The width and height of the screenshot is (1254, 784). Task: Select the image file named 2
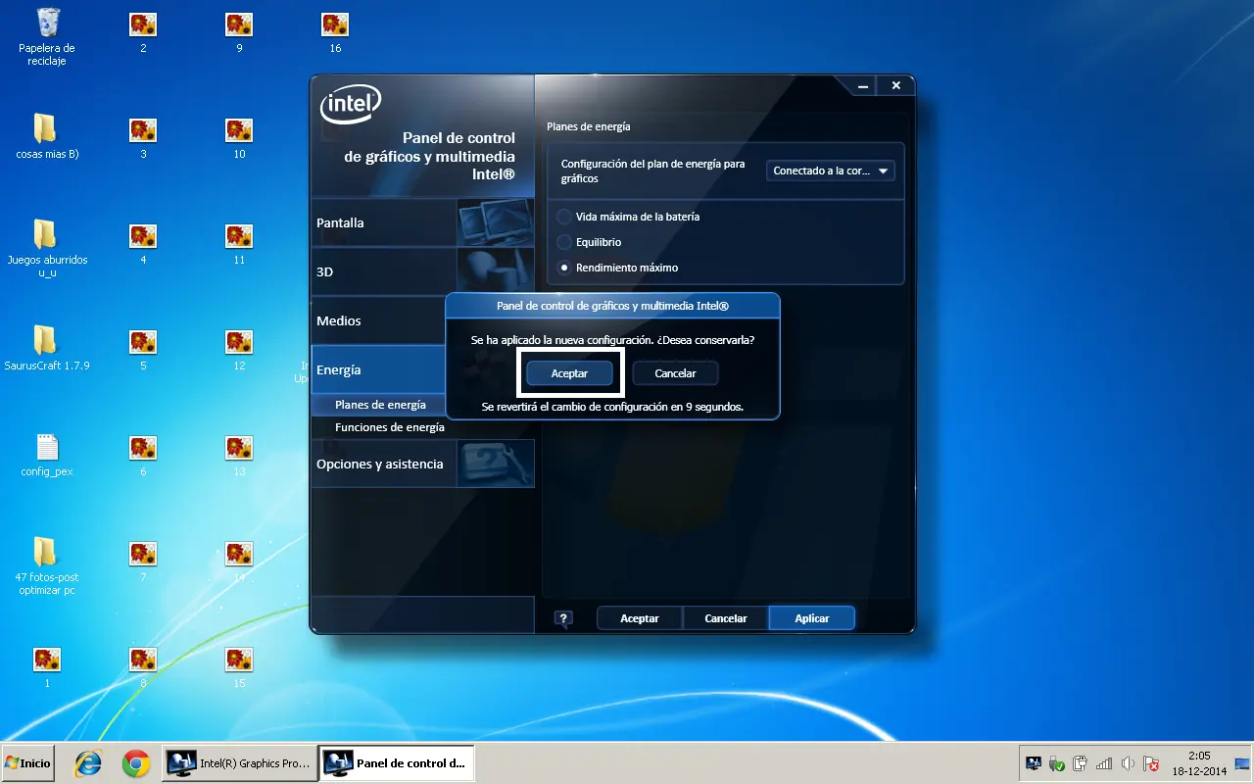[143, 31]
